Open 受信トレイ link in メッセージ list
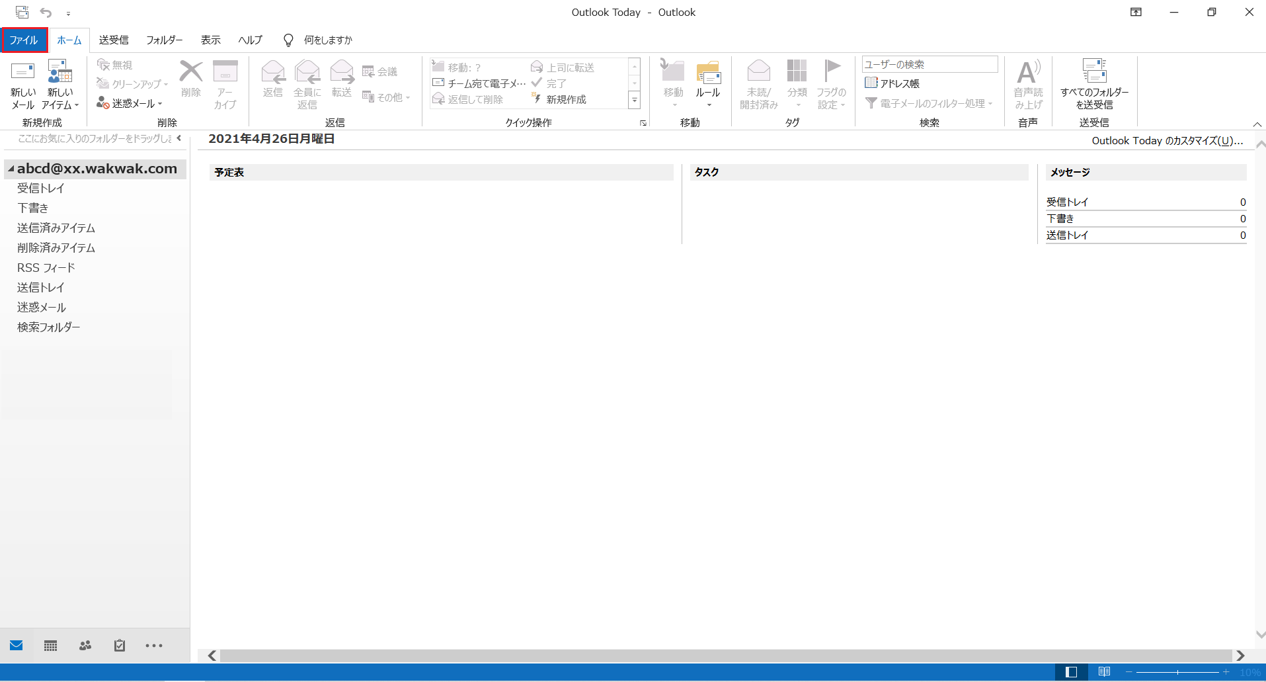Screen dimensions: 1266x682 click(1067, 202)
